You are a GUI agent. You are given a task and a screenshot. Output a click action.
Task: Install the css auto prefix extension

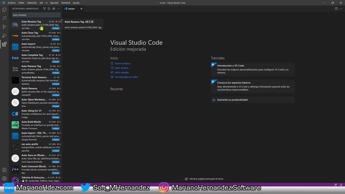point(56,151)
